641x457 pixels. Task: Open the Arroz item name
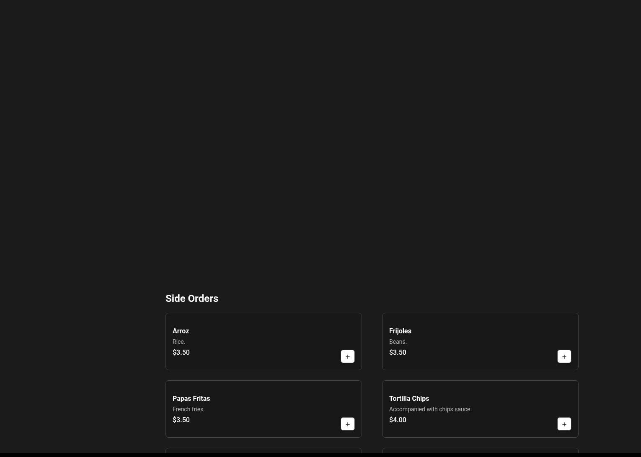181,331
